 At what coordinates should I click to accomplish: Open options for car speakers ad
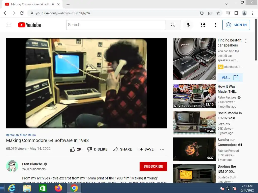[x=246, y=41]
